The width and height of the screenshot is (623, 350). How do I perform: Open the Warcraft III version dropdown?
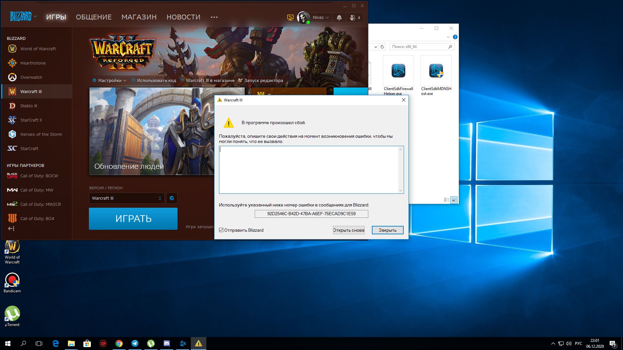pyautogui.click(x=127, y=198)
